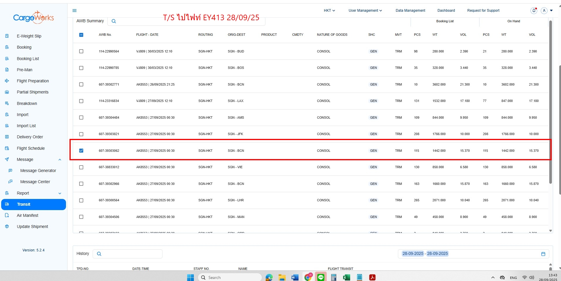Open the HKT station dropdown
The height and width of the screenshot is (281, 561).
(329, 11)
